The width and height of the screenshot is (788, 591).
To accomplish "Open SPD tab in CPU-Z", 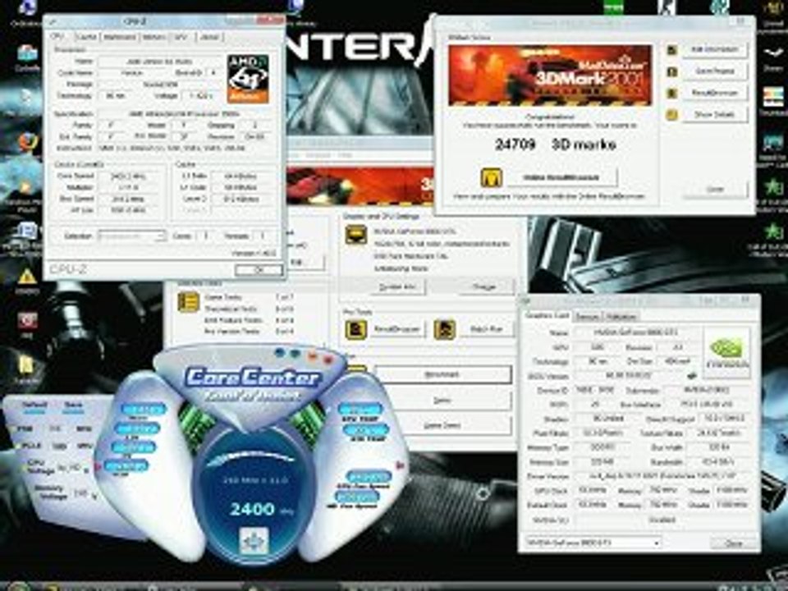I will coord(182,37).
